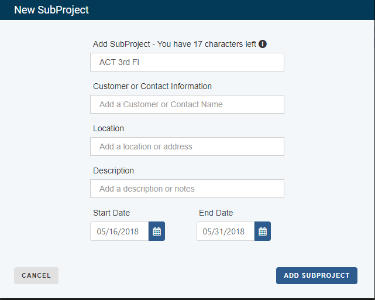Screen dimensions: 375x300
Task: Click the Customer or Contact Name input
Action: [x=187, y=104]
